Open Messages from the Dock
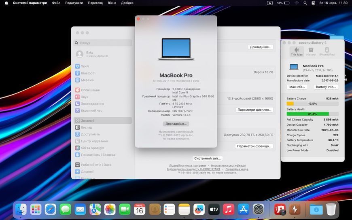 65,209
